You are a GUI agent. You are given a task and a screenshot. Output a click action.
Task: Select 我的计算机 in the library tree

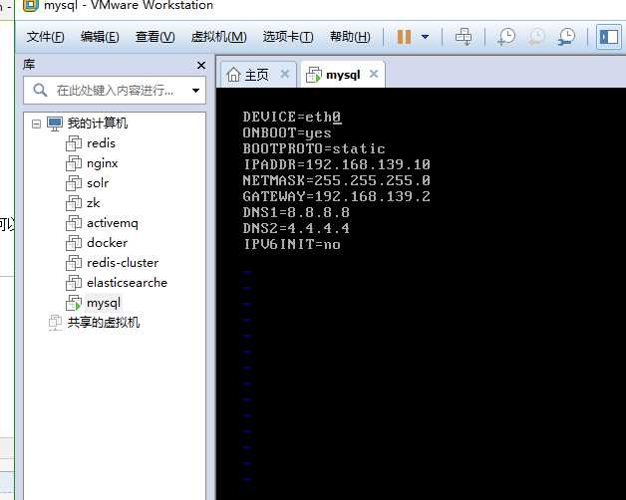(x=98, y=123)
